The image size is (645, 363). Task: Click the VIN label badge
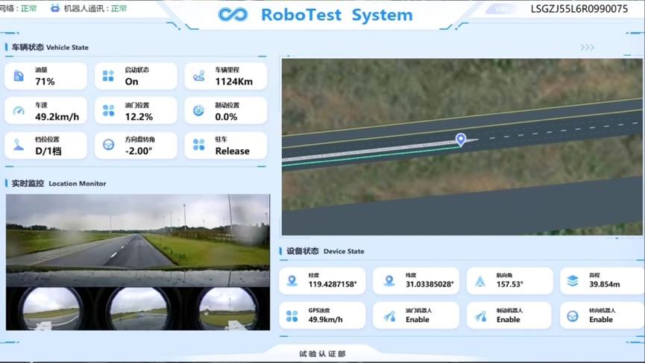click(x=500, y=10)
